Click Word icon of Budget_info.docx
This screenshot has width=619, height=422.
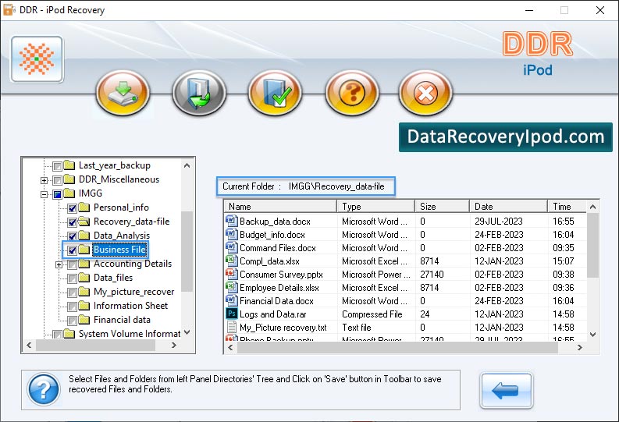coord(231,234)
